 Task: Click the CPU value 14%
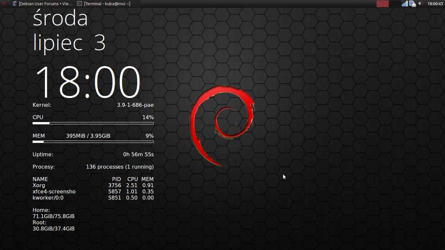pyautogui.click(x=148, y=117)
